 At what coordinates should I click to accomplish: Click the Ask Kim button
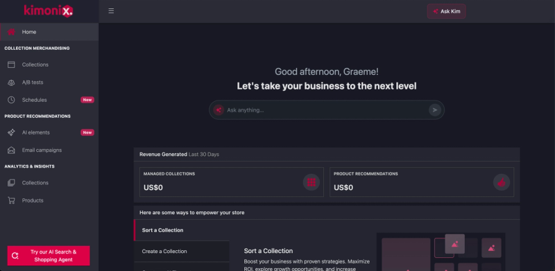click(446, 11)
